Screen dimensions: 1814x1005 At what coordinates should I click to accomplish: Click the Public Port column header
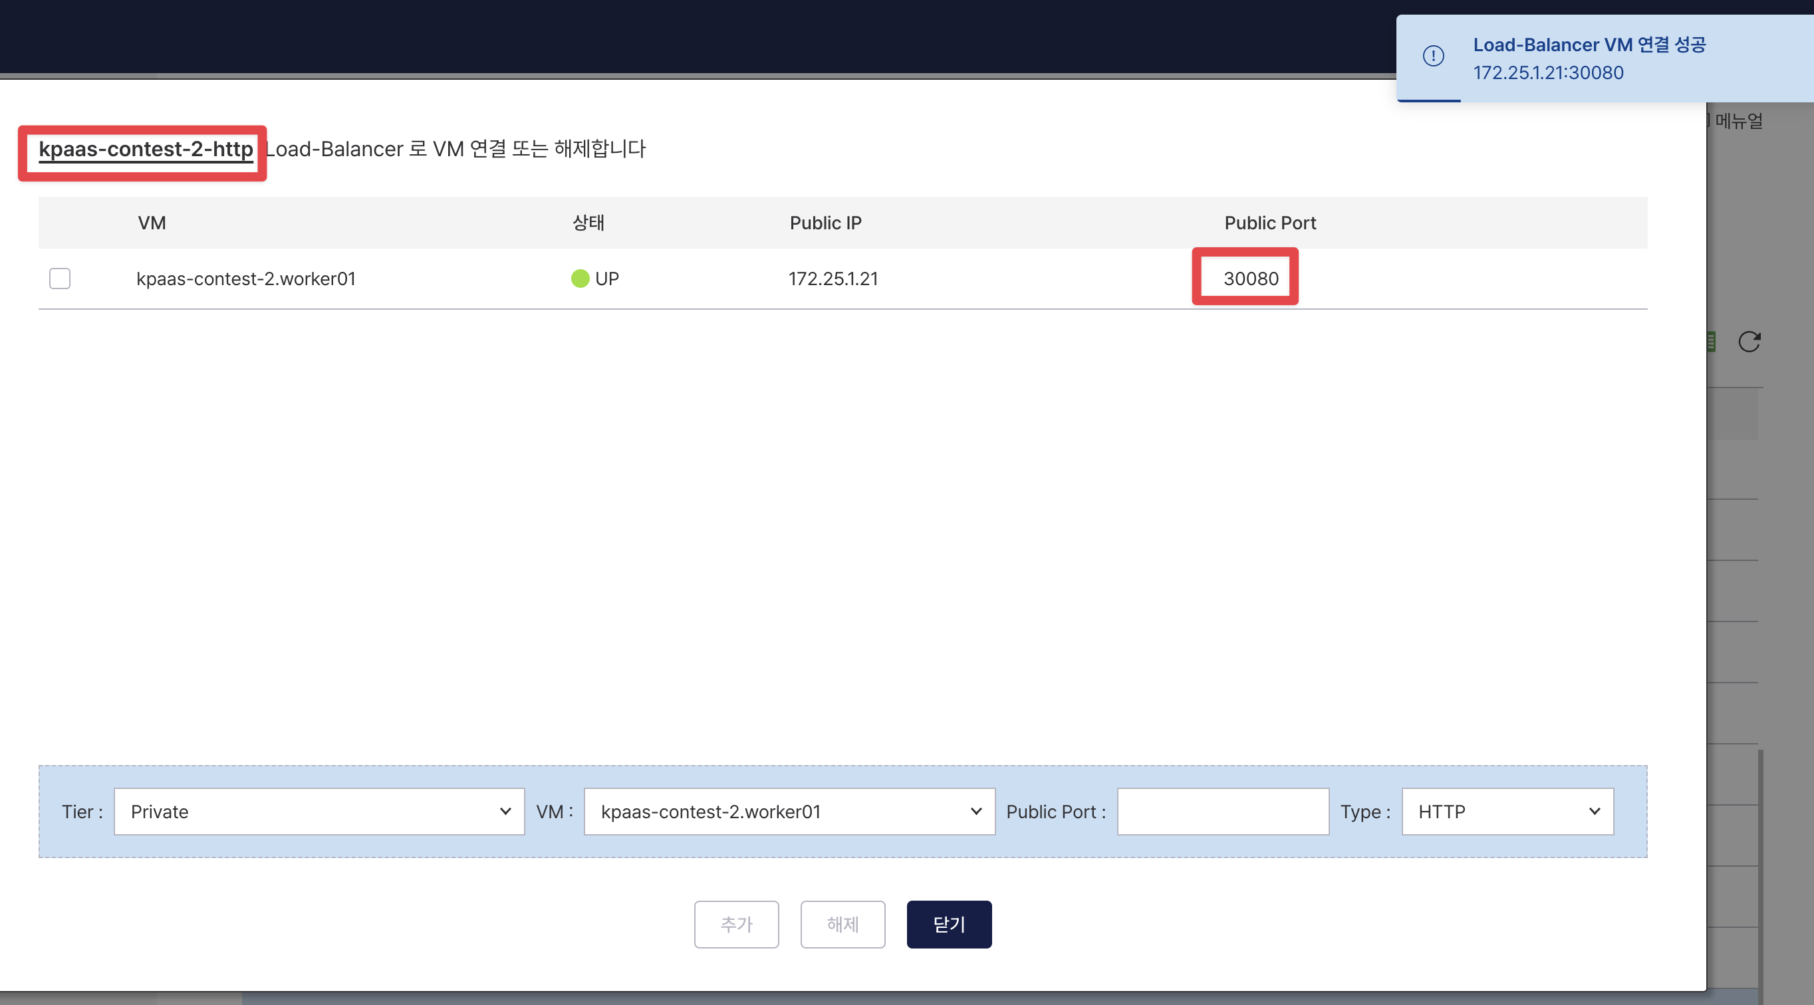(x=1269, y=223)
